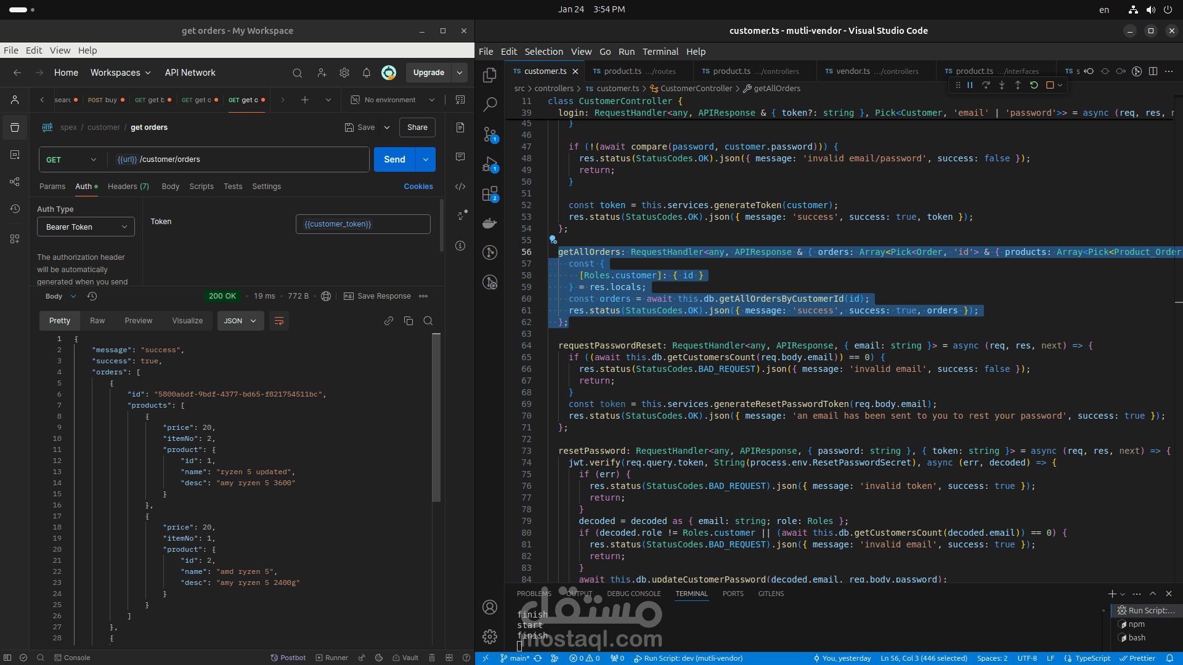Switch response view to Raw

click(x=97, y=321)
